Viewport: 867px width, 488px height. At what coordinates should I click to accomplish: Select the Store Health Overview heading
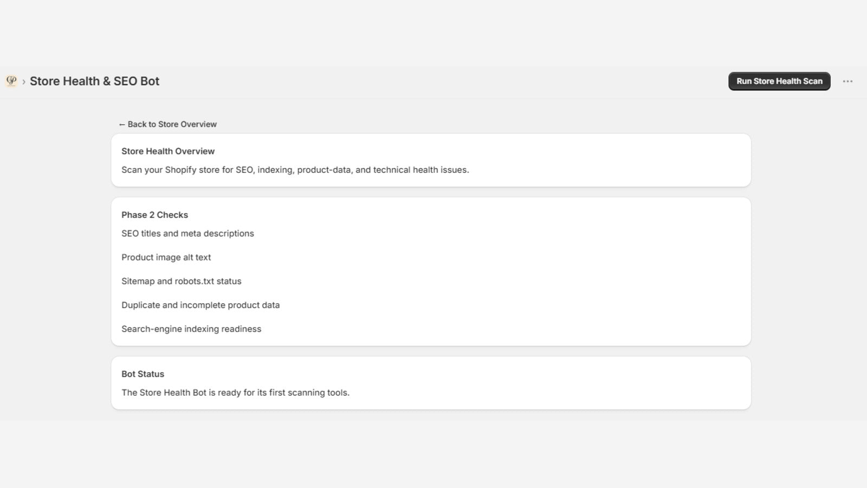[168, 151]
